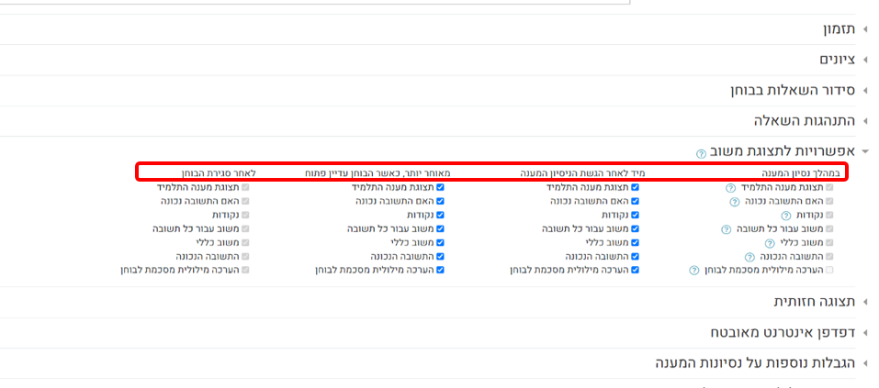The image size is (879, 388).
Task: Open the help icon beside 'נקודות'
Action: pos(786,215)
